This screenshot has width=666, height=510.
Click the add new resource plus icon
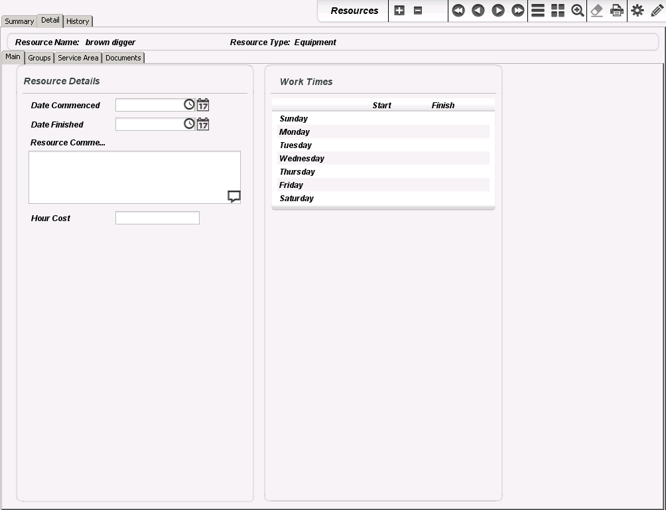point(399,11)
